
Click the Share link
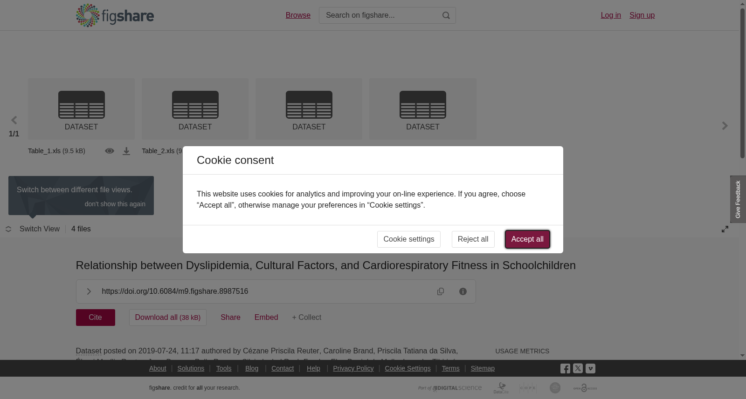click(x=230, y=318)
